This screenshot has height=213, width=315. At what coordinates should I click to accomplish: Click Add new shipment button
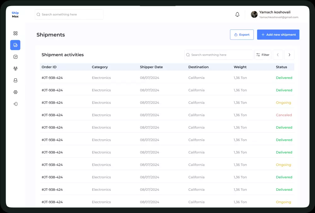pos(278,35)
